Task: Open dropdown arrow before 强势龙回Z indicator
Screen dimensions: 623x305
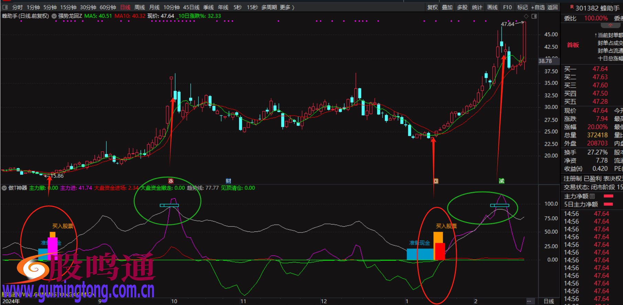Action: coord(54,16)
